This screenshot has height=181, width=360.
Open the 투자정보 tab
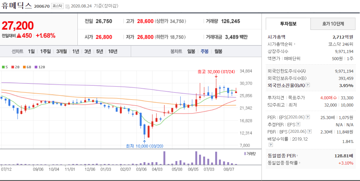pyautogui.click(x=288, y=24)
